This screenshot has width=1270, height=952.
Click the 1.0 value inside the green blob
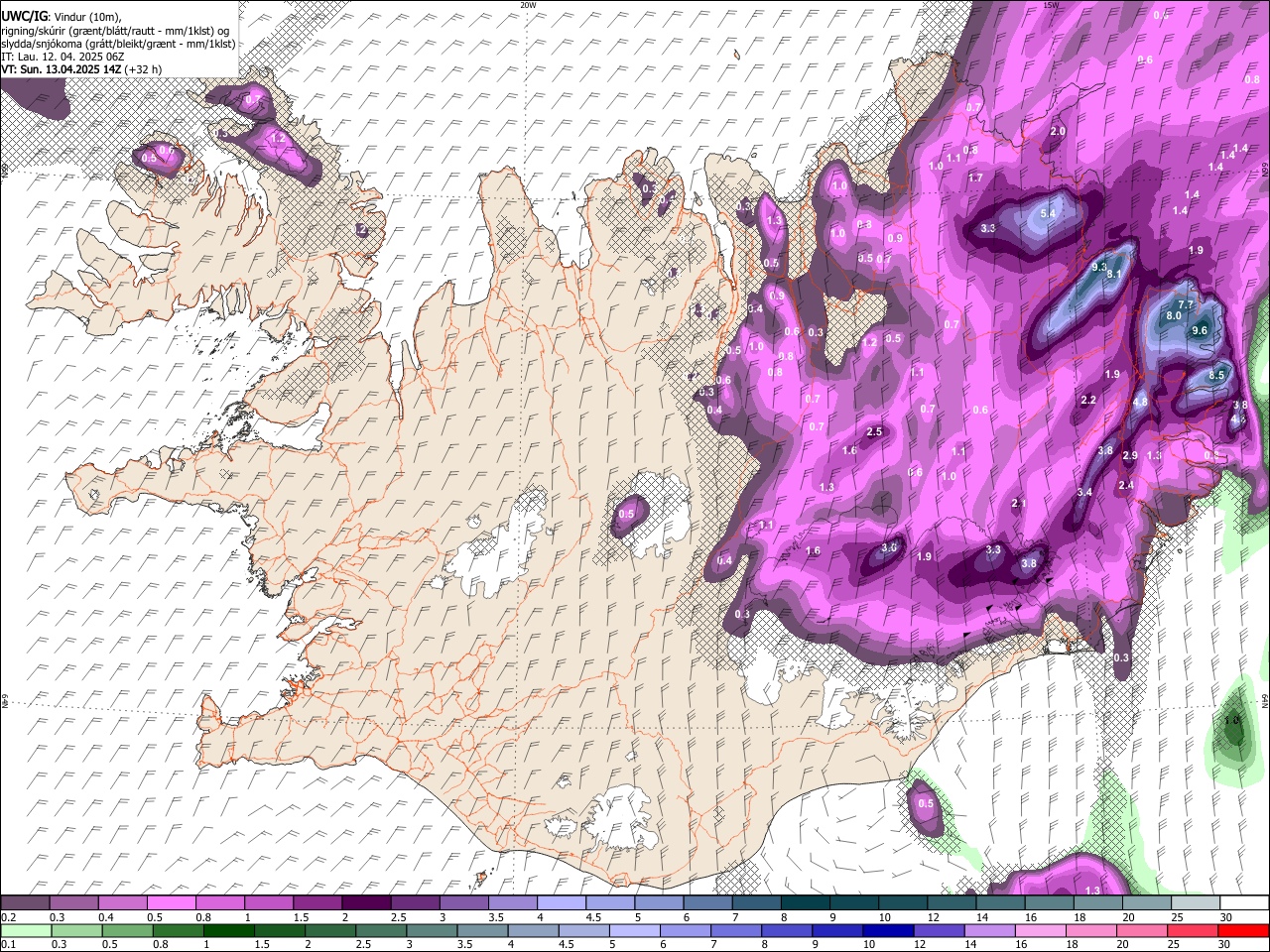(x=1233, y=721)
